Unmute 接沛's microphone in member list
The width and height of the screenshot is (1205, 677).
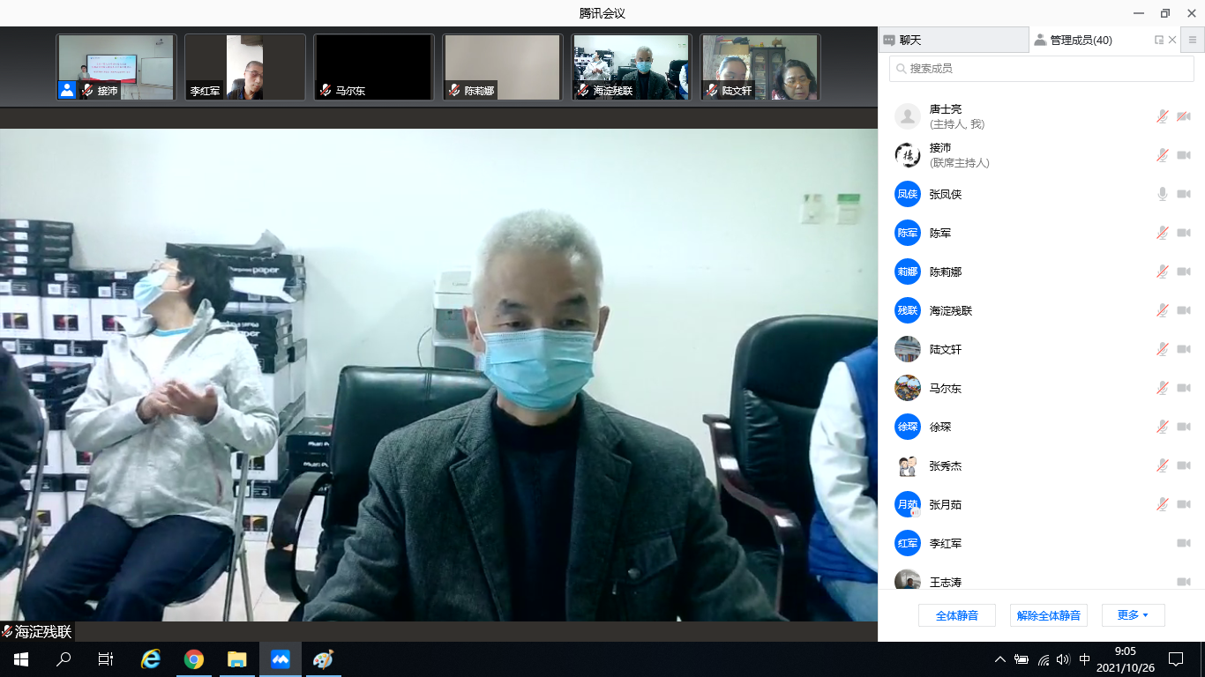pos(1163,155)
